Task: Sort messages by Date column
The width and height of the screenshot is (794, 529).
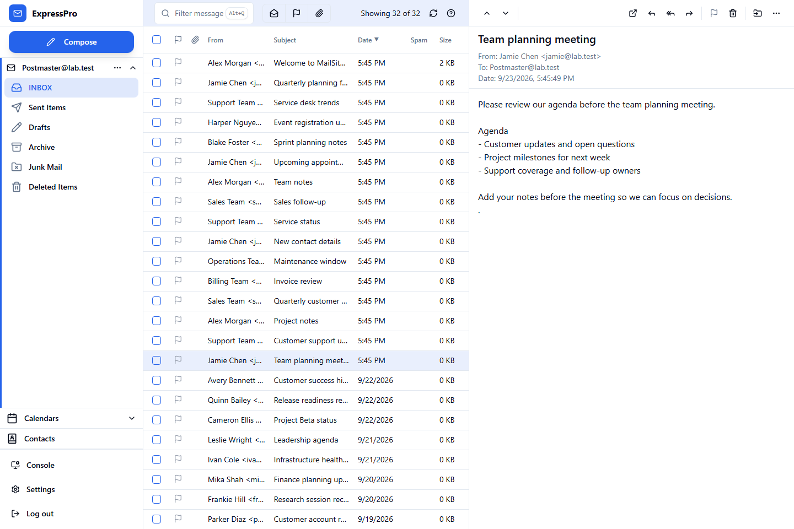Action: (x=368, y=40)
